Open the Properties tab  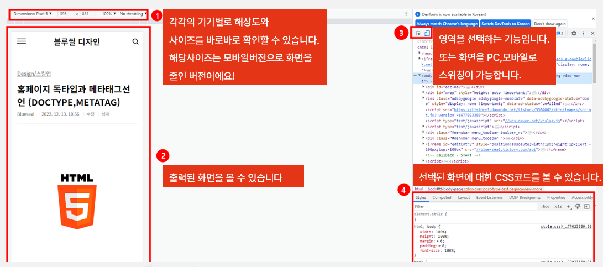[556, 198]
